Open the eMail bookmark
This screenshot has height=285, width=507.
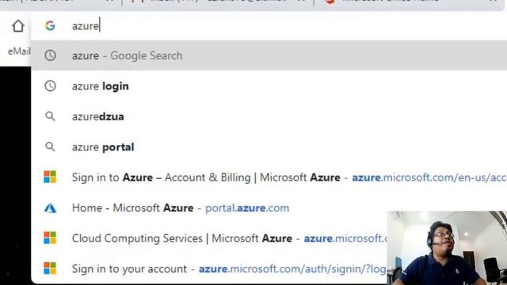click(x=19, y=51)
